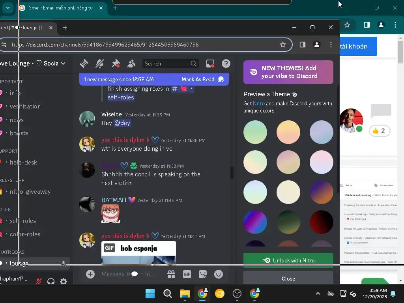Click BATMAN's avatar
Viewport: 404px width, 303px height.
point(87,205)
